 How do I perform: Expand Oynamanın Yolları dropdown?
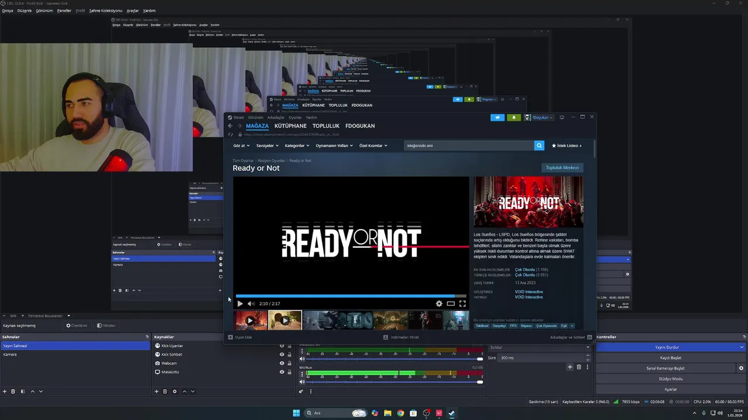click(334, 145)
